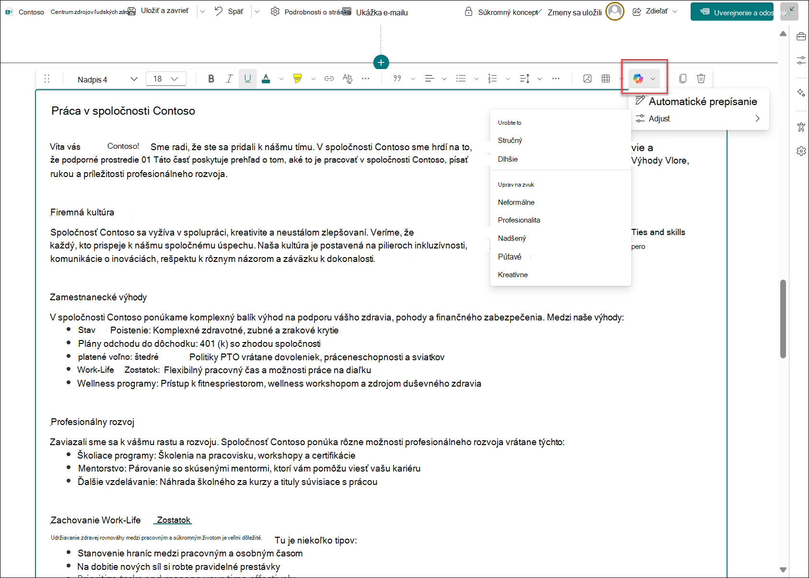Open the toolbox icon in right sidebar
809x578 pixels.
[801, 36]
